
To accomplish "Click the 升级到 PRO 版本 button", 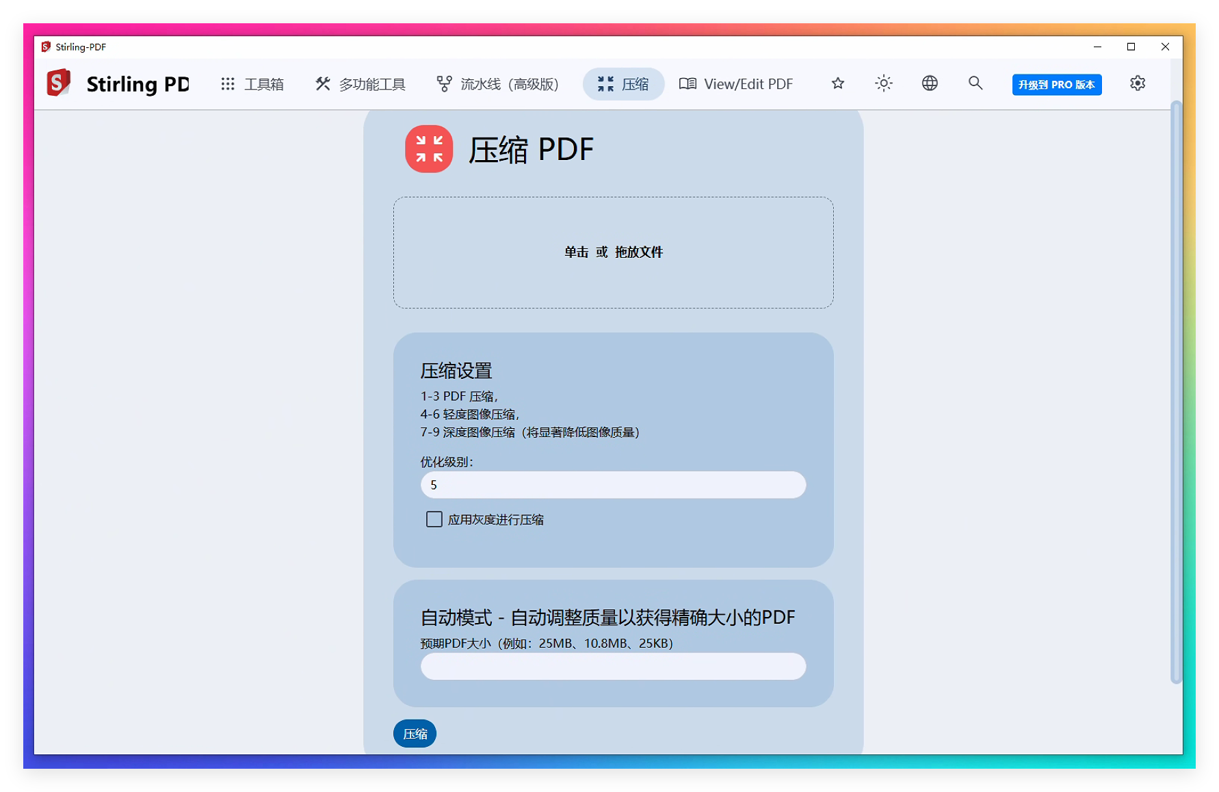I will point(1056,84).
